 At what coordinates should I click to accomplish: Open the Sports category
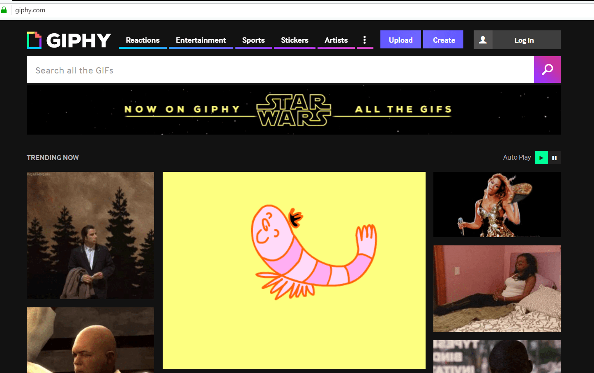click(253, 40)
